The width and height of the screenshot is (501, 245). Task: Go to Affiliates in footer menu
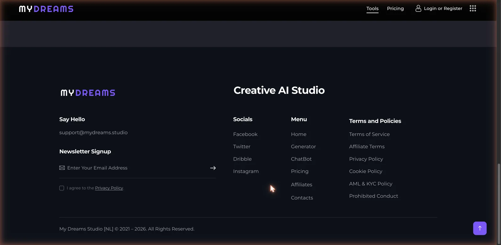pos(302,185)
